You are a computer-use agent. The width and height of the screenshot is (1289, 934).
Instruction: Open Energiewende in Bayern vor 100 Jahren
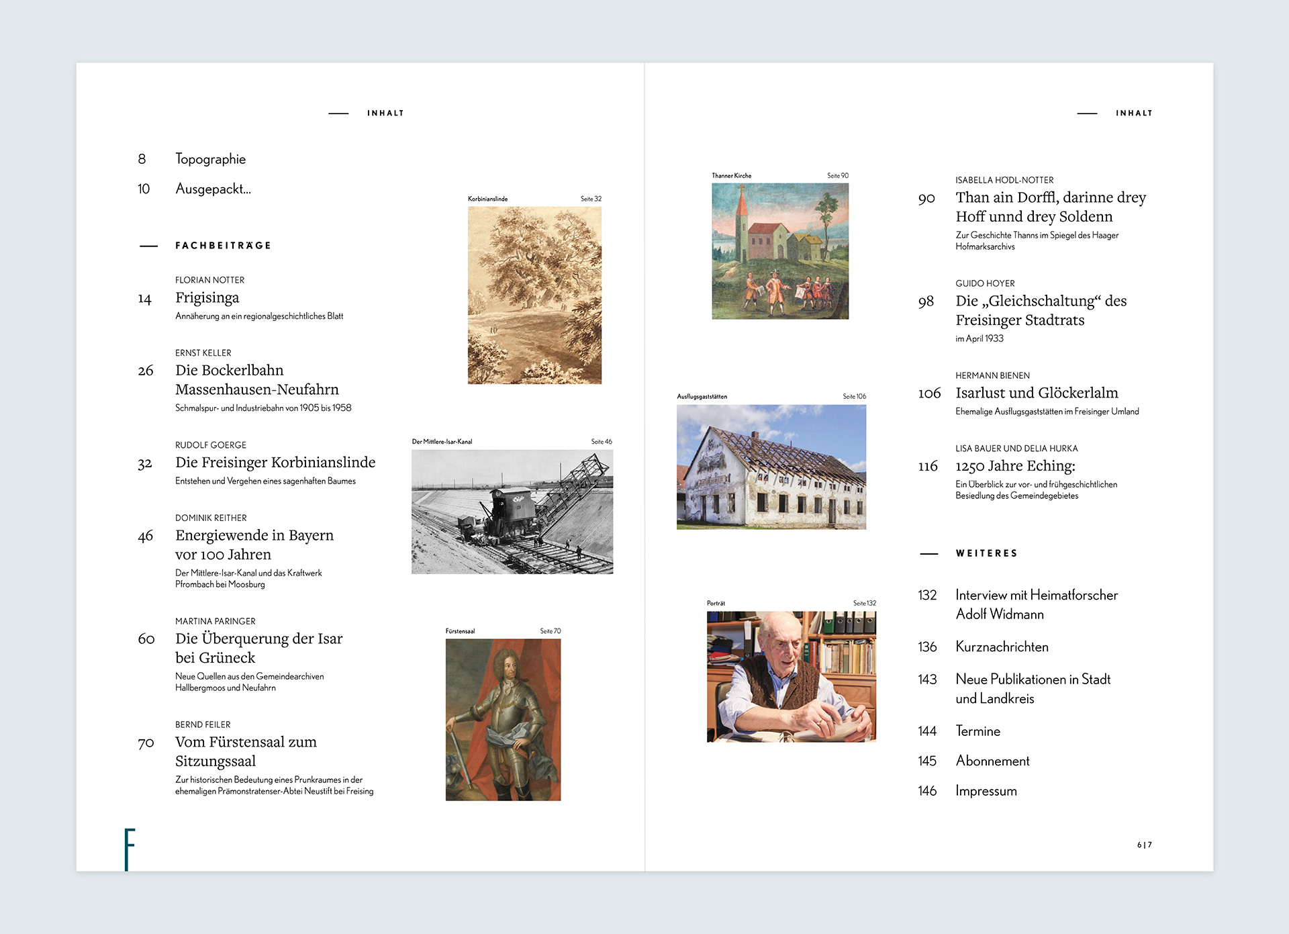pos(254,545)
